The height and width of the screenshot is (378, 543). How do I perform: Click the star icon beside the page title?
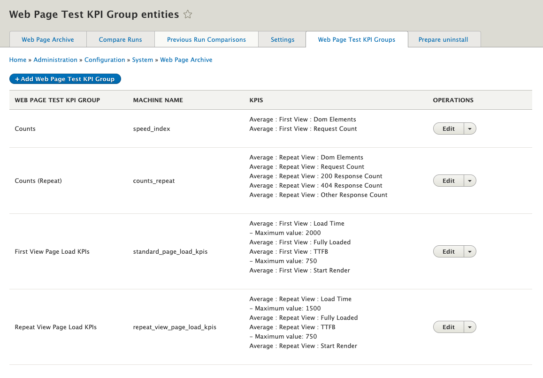coord(187,14)
